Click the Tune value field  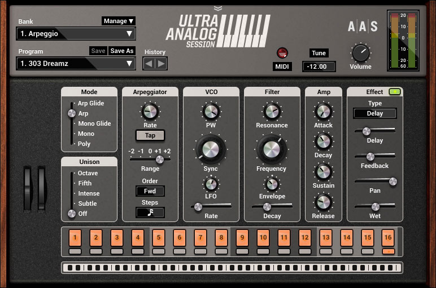319,67
